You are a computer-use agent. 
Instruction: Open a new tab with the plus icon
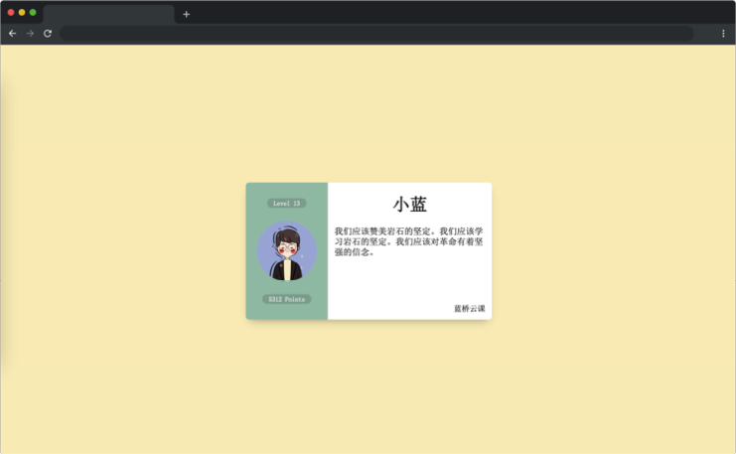[186, 14]
